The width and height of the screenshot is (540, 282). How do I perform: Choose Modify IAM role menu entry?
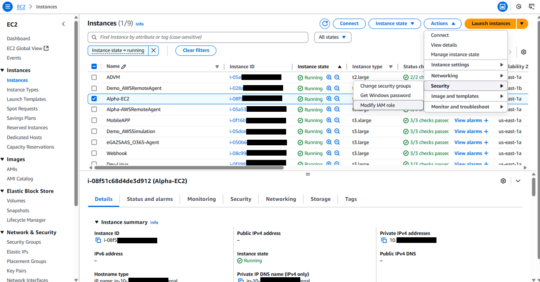click(377, 105)
